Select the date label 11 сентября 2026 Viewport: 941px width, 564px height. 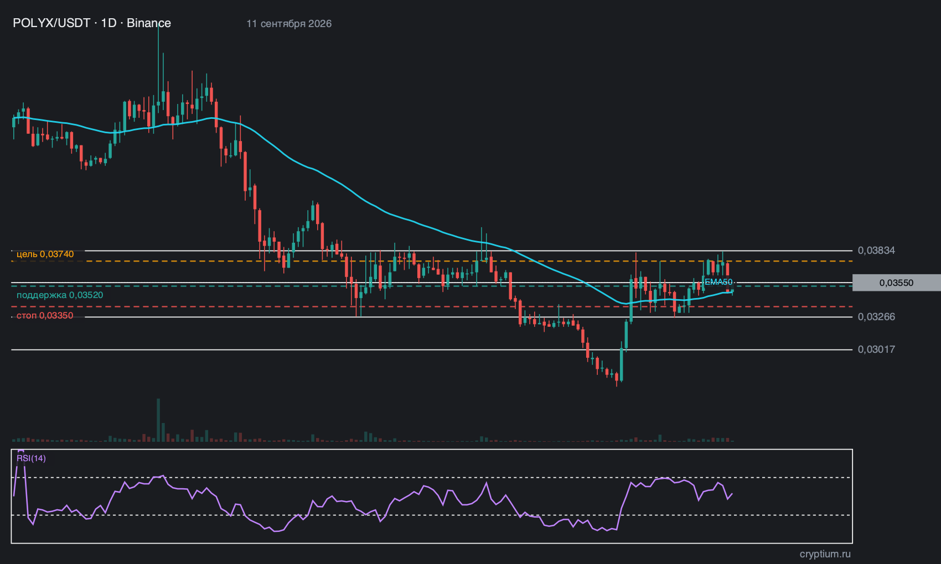[289, 24]
